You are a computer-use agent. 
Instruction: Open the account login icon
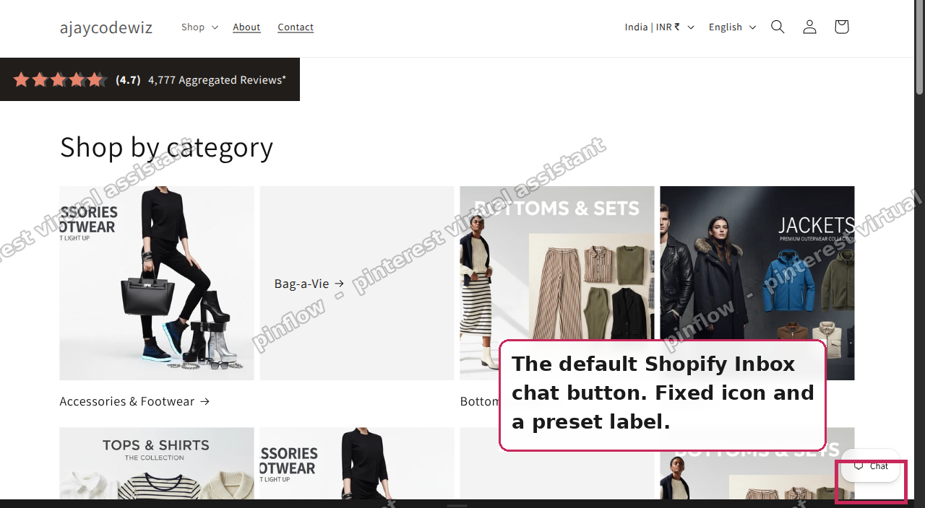coord(809,27)
